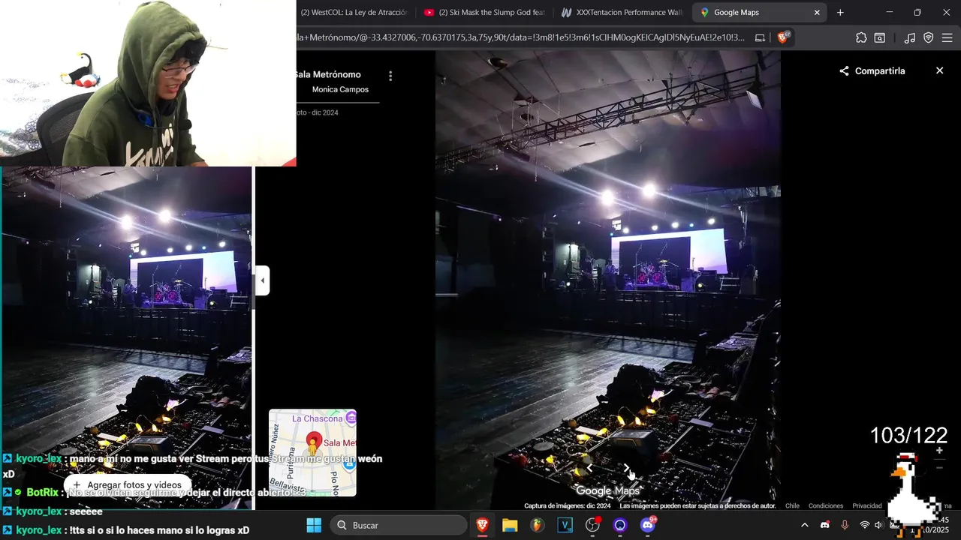Close the Google Maps tab
Viewport: 961px width, 540px height.
(x=817, y=12)
